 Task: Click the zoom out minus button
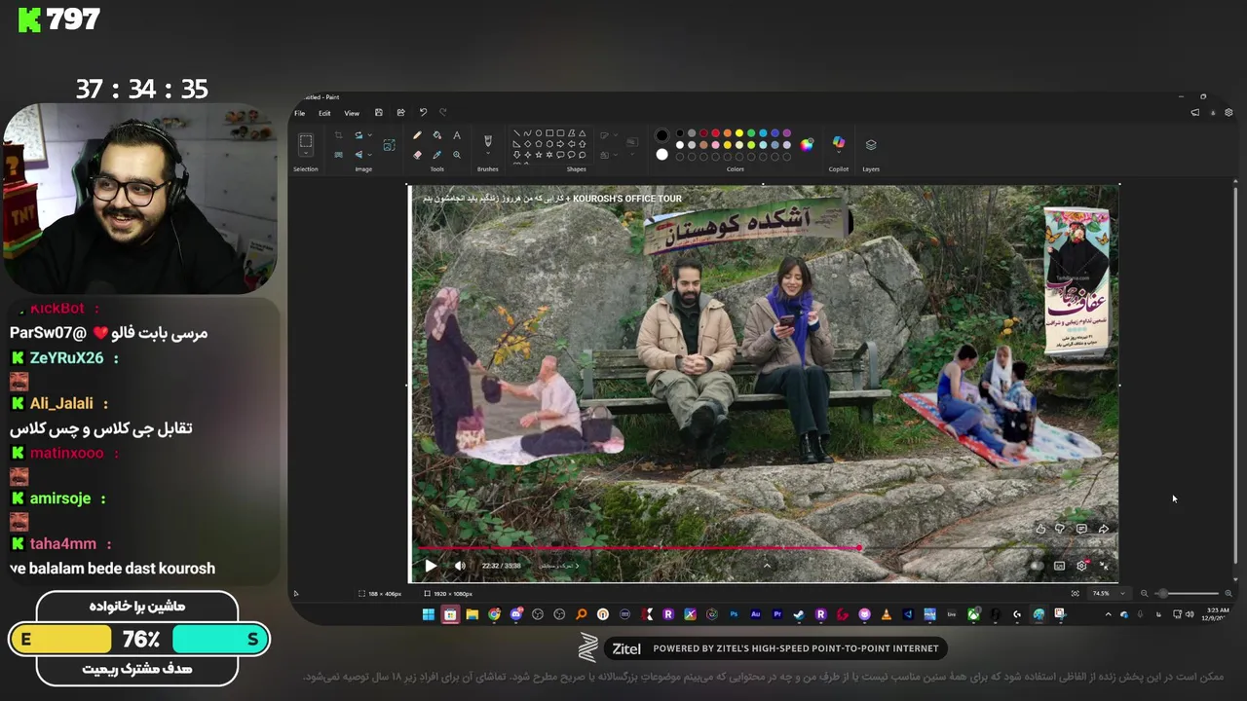click(1144, 593)
